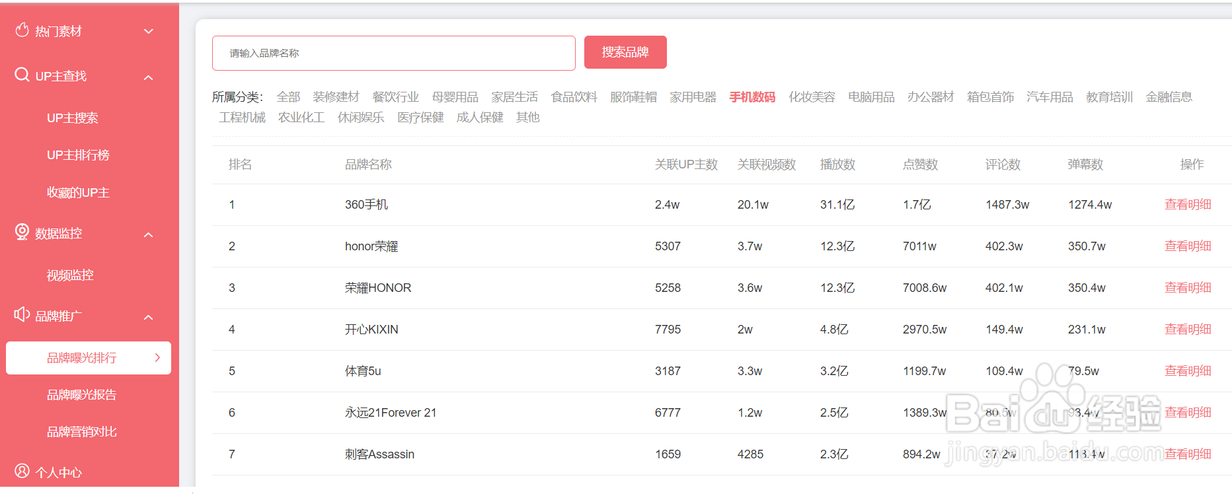The image size is (1232, 494).
Task: Click the arrow on 品牌曝光排行 item
Action: (157, 357)
